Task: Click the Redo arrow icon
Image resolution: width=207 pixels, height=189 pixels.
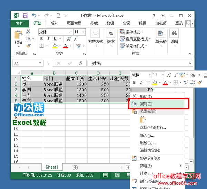Action: click(x=46, y=15)
